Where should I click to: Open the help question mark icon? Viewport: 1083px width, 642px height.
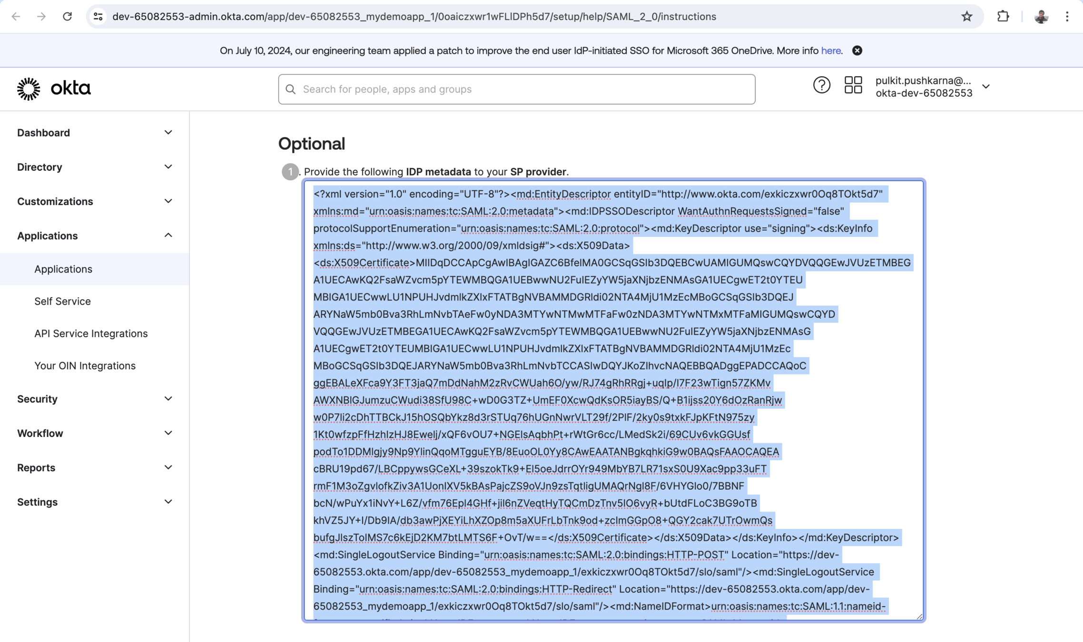[821, 86]
